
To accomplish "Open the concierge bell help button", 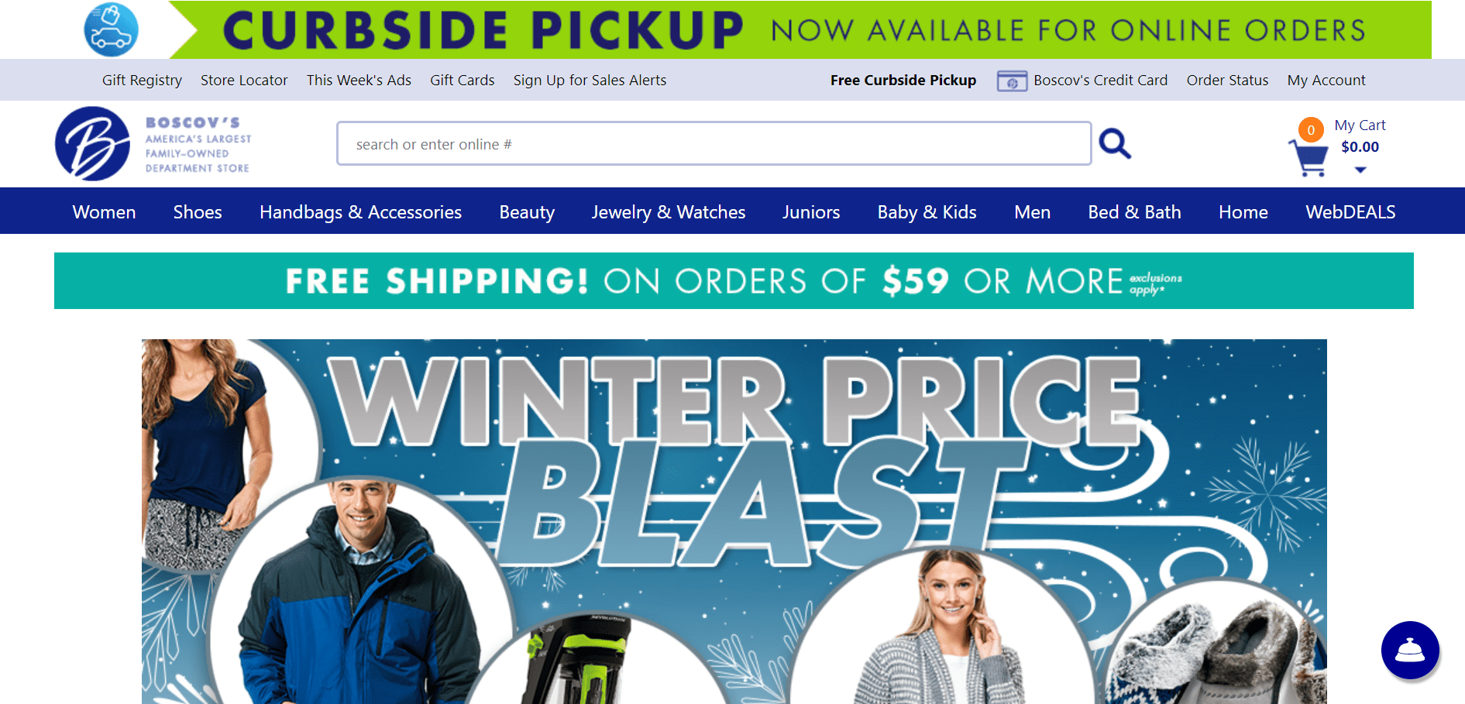I will click(1410, 651).
